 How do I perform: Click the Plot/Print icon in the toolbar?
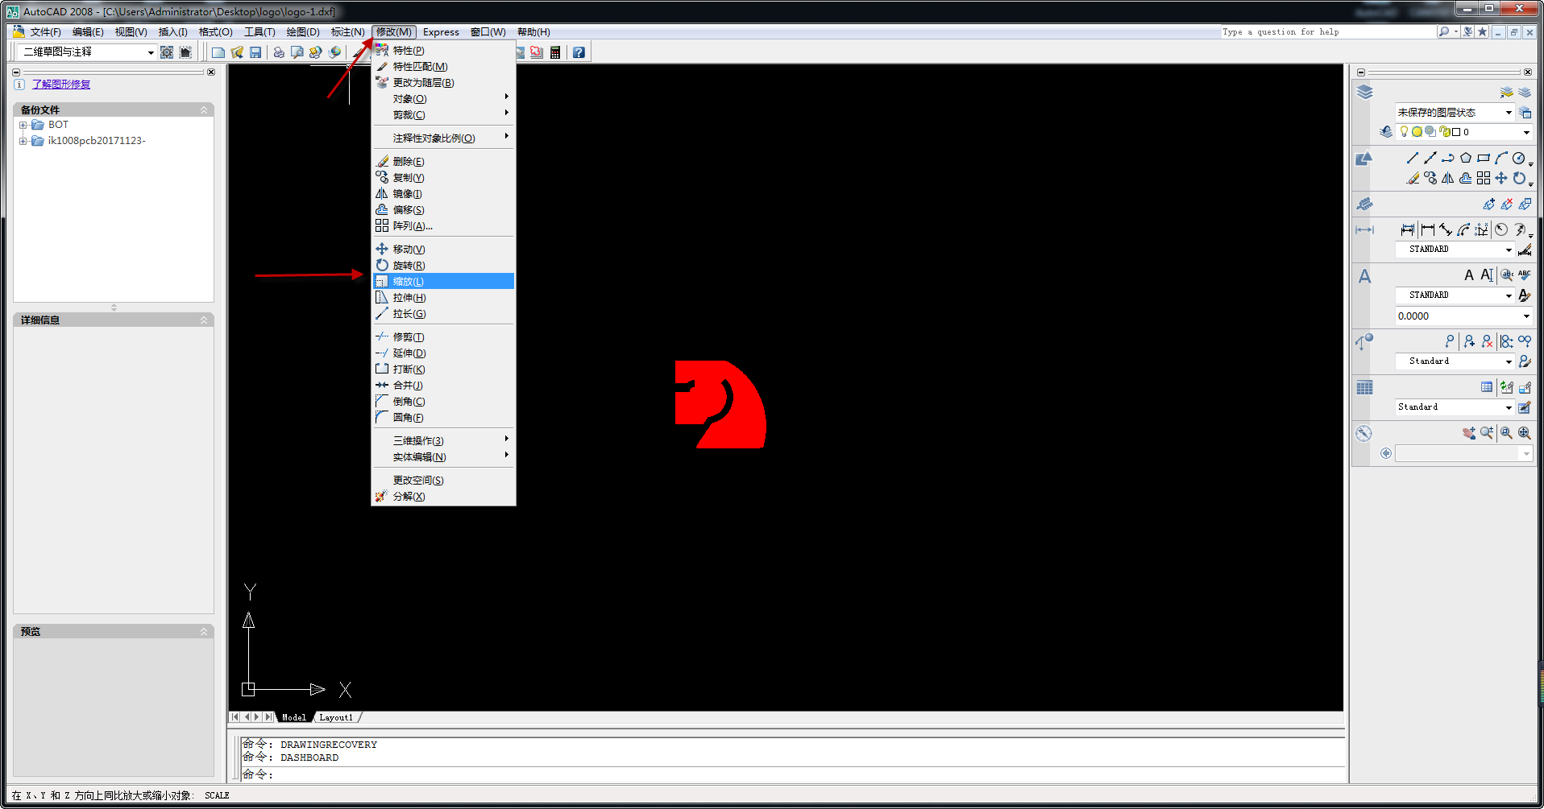[279, 52]
